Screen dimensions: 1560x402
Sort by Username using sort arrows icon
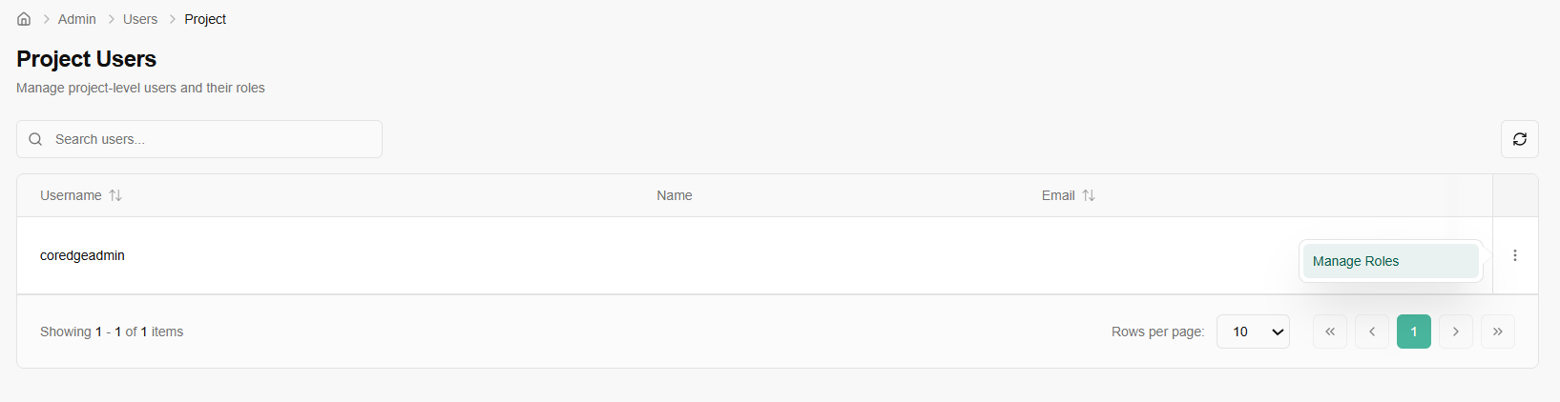pos(115,195)
